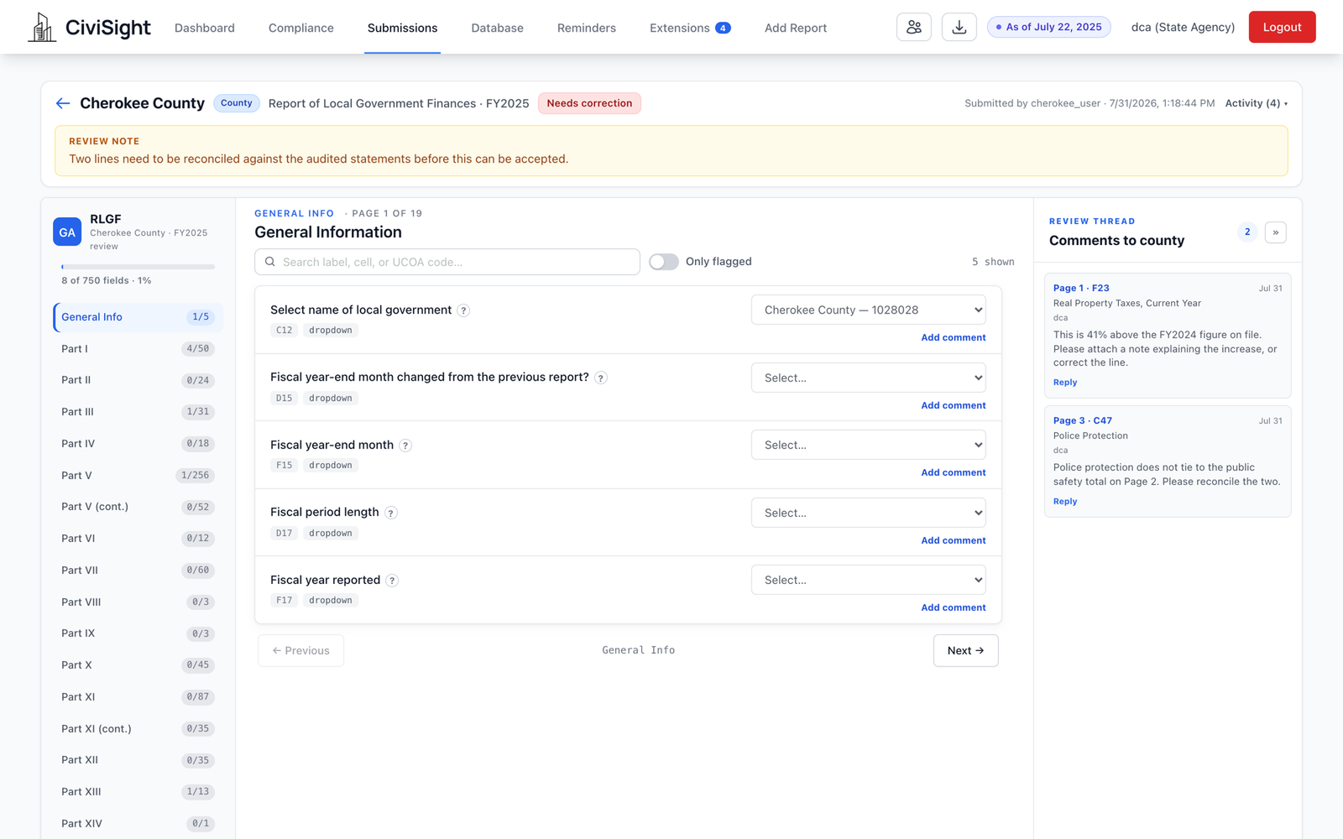Click the GA badge icon in RLGF sidebar
Image resolution: width=1343 pixels, height=839 pixels.
67,232
